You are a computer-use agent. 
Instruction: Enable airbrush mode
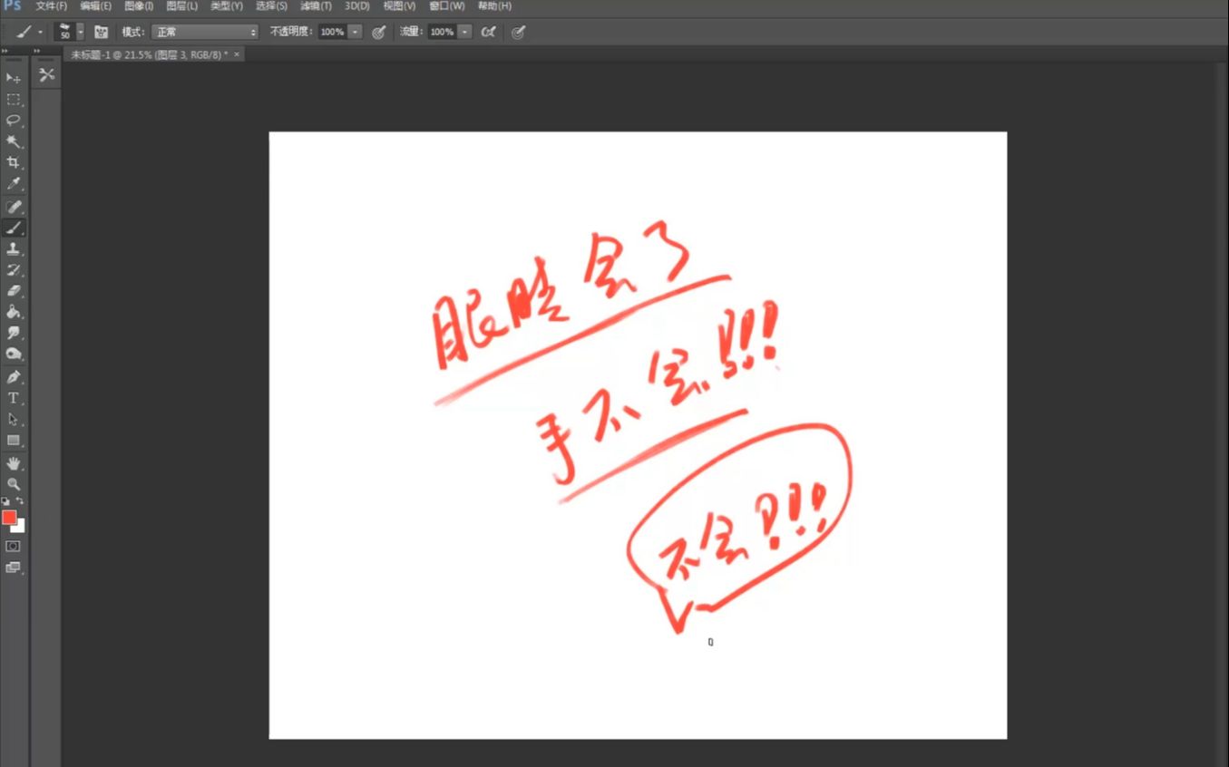(489, 32)
